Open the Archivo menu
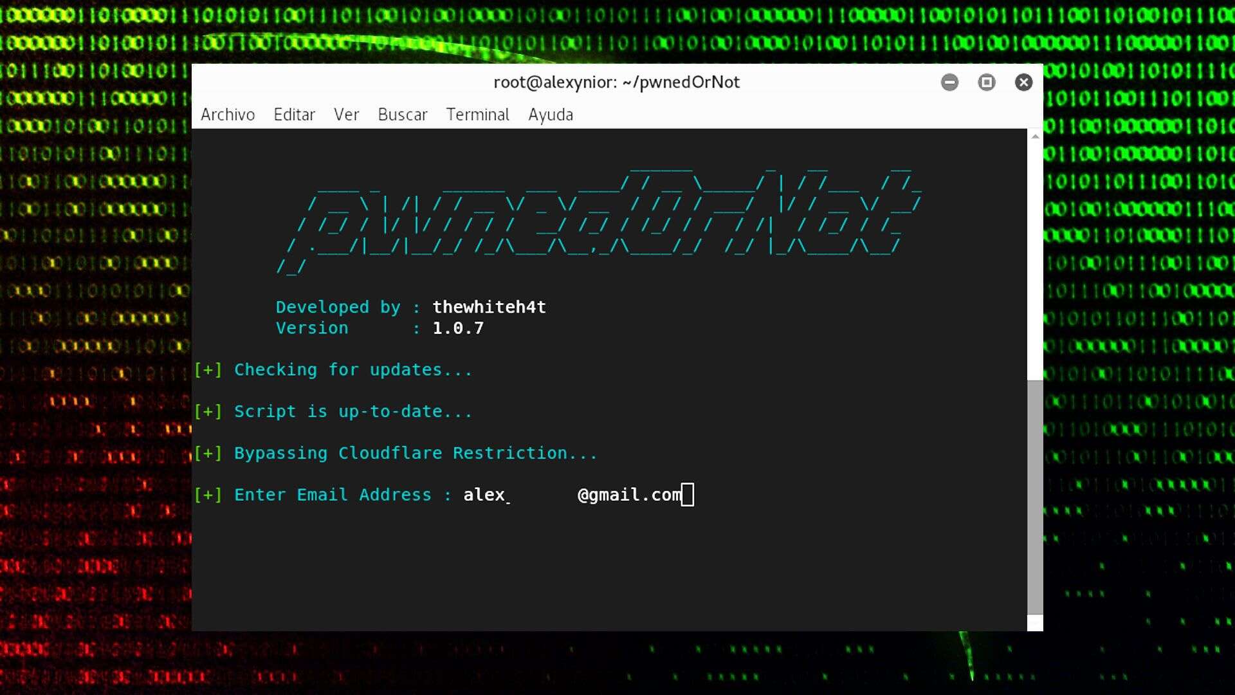 click(x=228, y=115)
